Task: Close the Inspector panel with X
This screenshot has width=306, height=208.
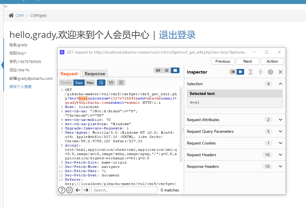Action: (280, 72)
